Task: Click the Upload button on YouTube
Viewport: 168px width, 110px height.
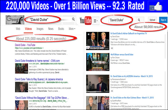Action: 152,20
